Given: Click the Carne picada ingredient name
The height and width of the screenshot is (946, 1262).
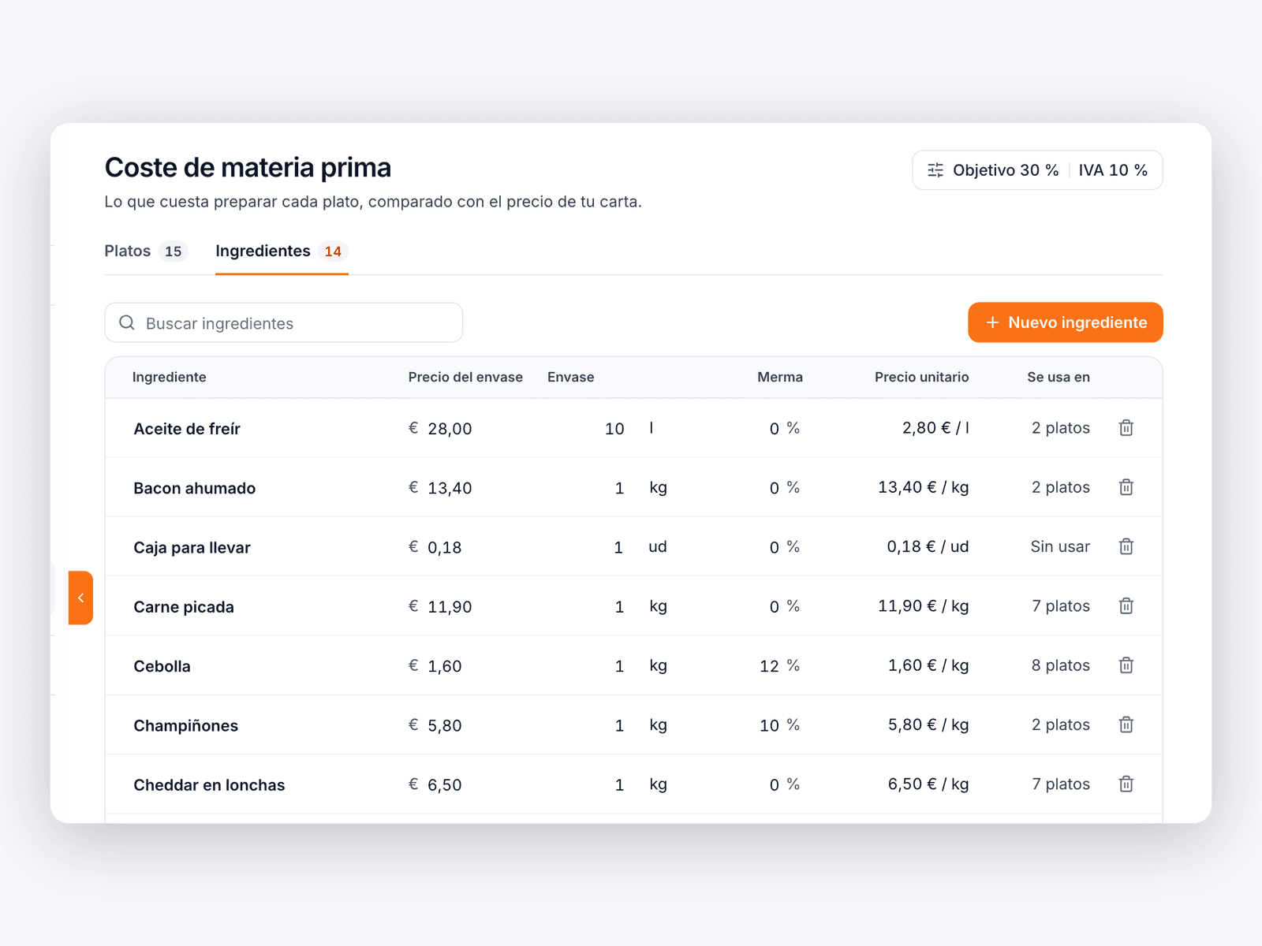Looking at the screenshot, I should [184, 607].
